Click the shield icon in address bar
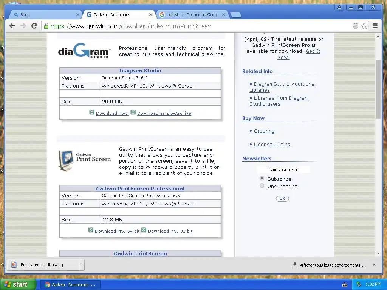This screenshot has height=290, width=387. (x=355, y=26)
